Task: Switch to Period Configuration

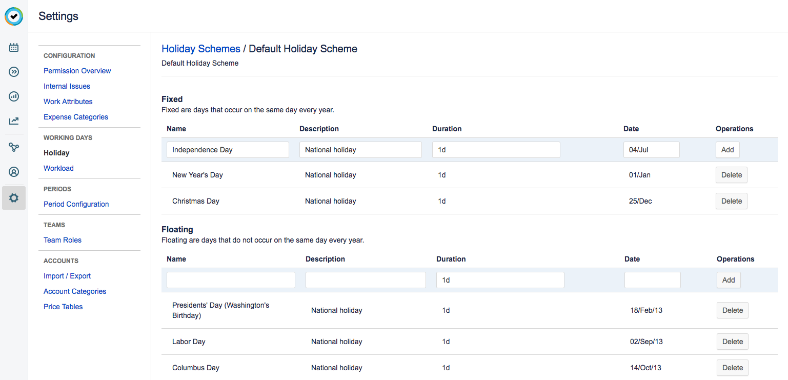Action: point(76,204)
